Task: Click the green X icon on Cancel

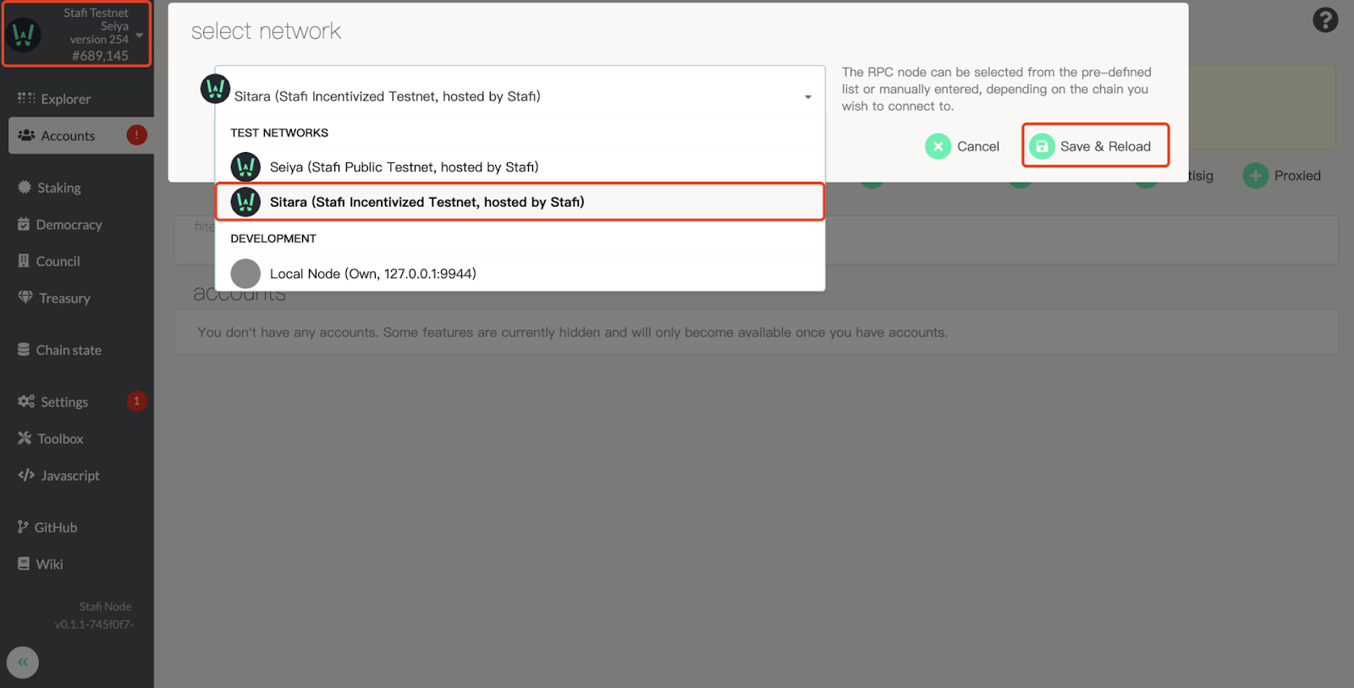Action: point(938,146)
